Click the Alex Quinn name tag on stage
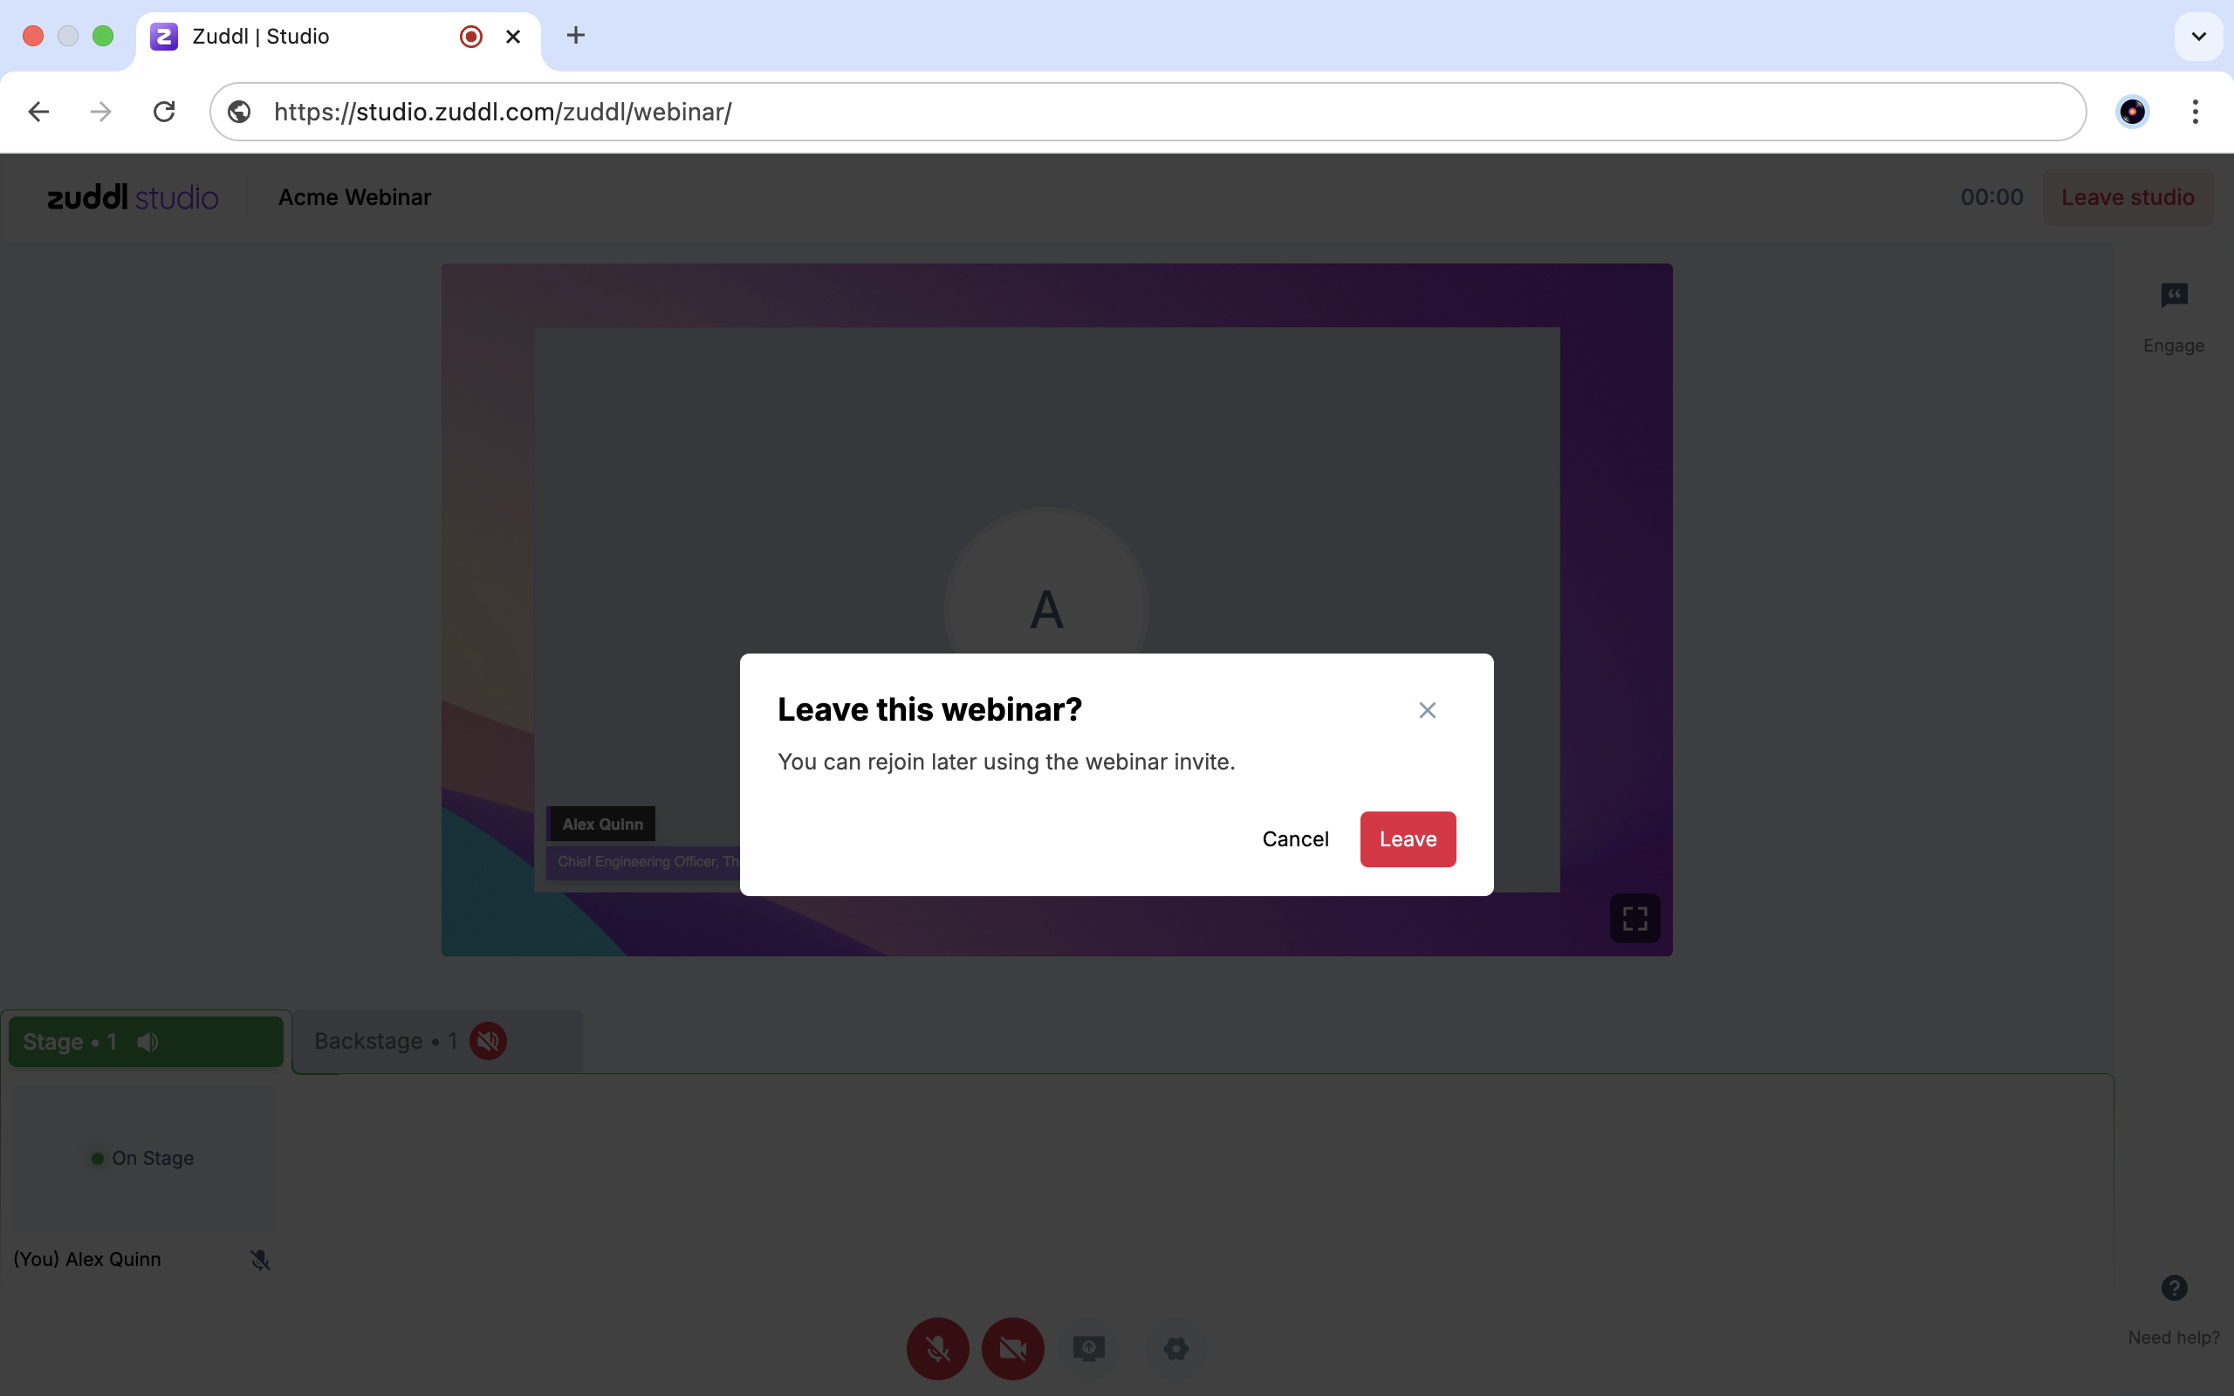This screenshot has width=2234, height=1396. tap(602, 824)
